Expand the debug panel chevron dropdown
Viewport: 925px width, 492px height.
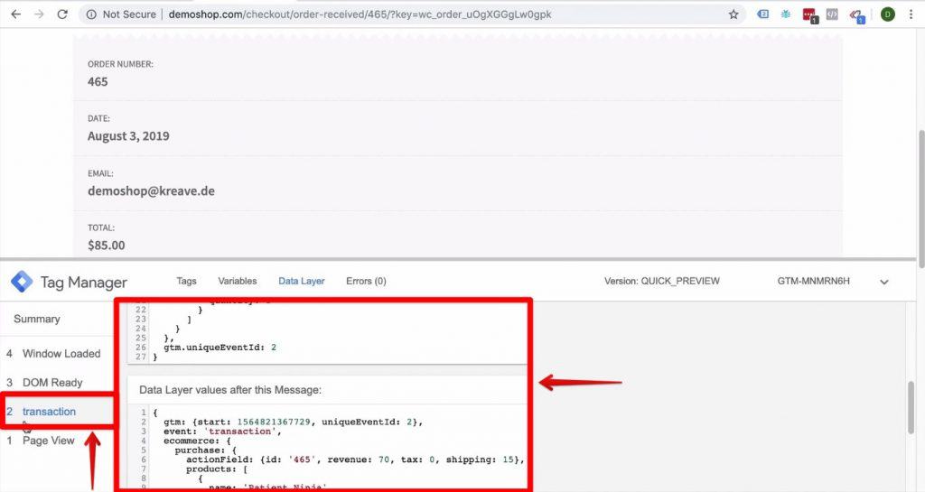[883, 282]
